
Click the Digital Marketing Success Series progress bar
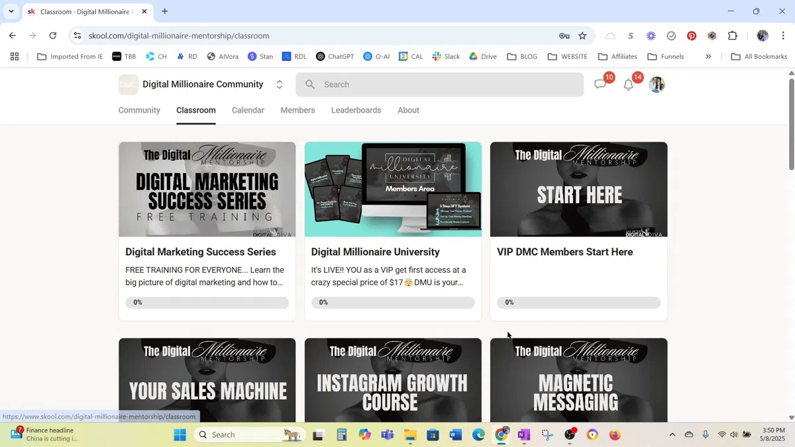point(207,303)
